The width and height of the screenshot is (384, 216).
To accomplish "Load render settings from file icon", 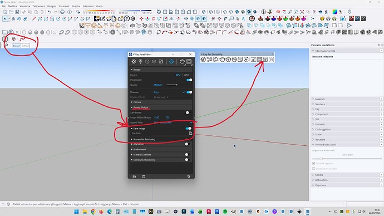I will [134, 176].
